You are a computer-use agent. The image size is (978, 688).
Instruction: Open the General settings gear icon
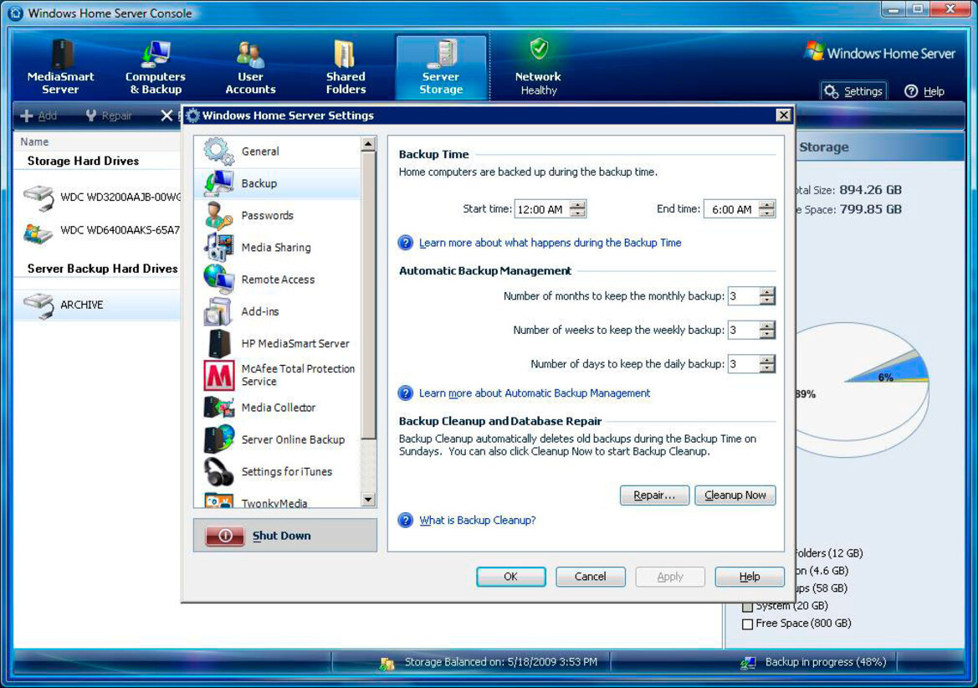point(218,151)
